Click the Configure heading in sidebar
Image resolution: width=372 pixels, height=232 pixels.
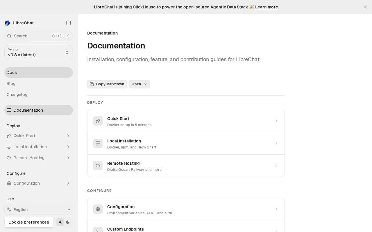16,173
